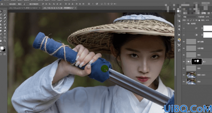Select the Gradient tool

[5, 28]
